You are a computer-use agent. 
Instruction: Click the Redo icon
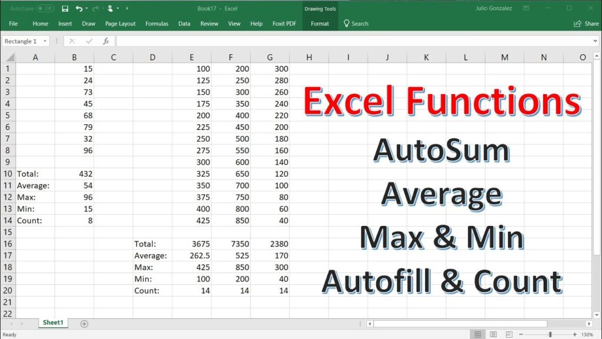tap(97, 9)
